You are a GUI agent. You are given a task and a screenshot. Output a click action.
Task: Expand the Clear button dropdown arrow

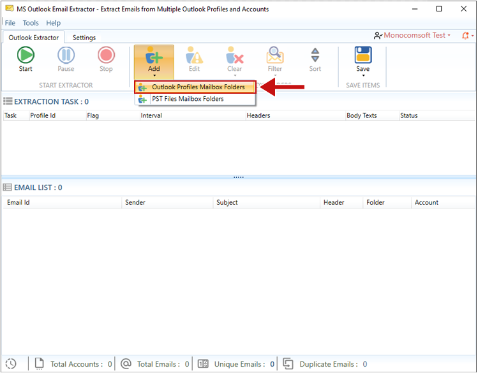tap(235, 75)
